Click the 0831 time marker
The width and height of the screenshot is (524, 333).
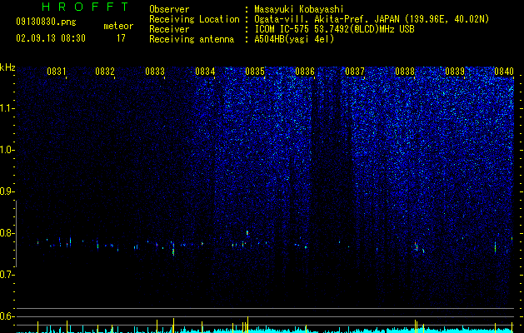(56, 72)
